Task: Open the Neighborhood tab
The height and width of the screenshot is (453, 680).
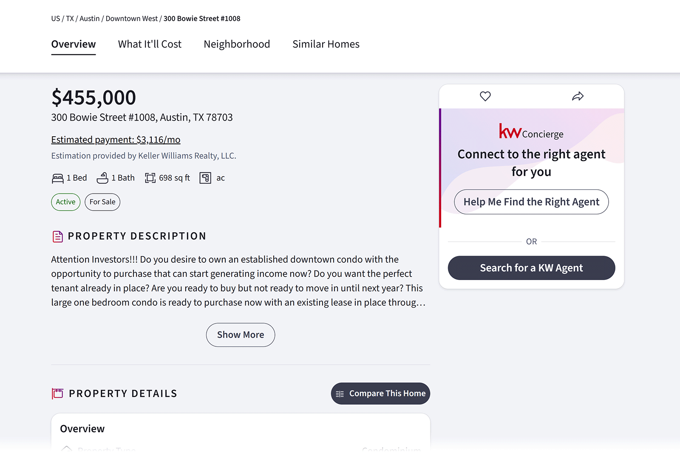Action: pos(237,44)
